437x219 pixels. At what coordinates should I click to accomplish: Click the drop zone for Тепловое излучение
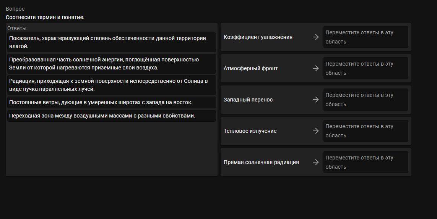(x=366, y=131)
